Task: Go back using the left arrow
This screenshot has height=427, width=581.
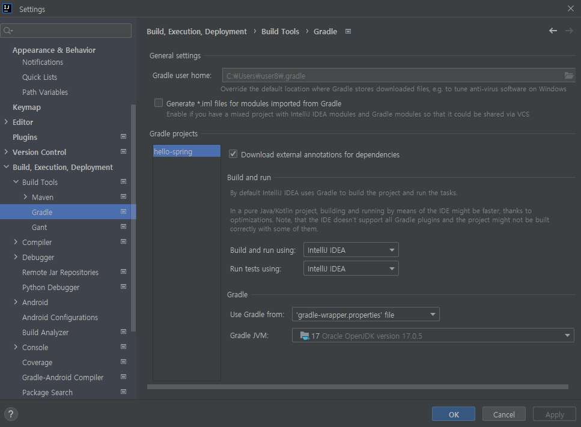Action: coord(553,31)
